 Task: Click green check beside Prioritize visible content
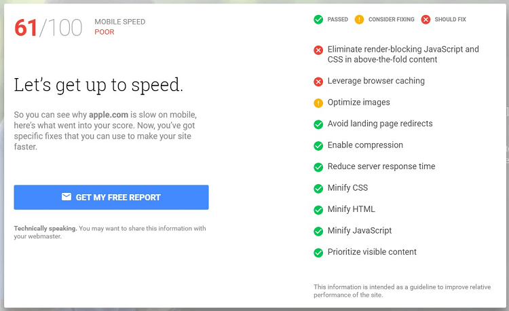pyautogui.click(x=318, y=253)
